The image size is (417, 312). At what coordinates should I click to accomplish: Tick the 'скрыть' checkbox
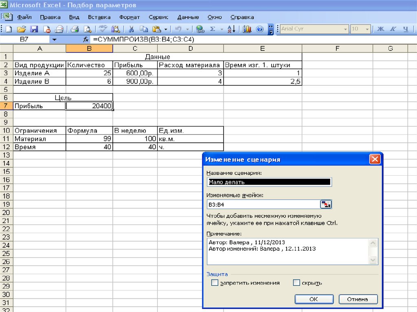tap(296, 283)
